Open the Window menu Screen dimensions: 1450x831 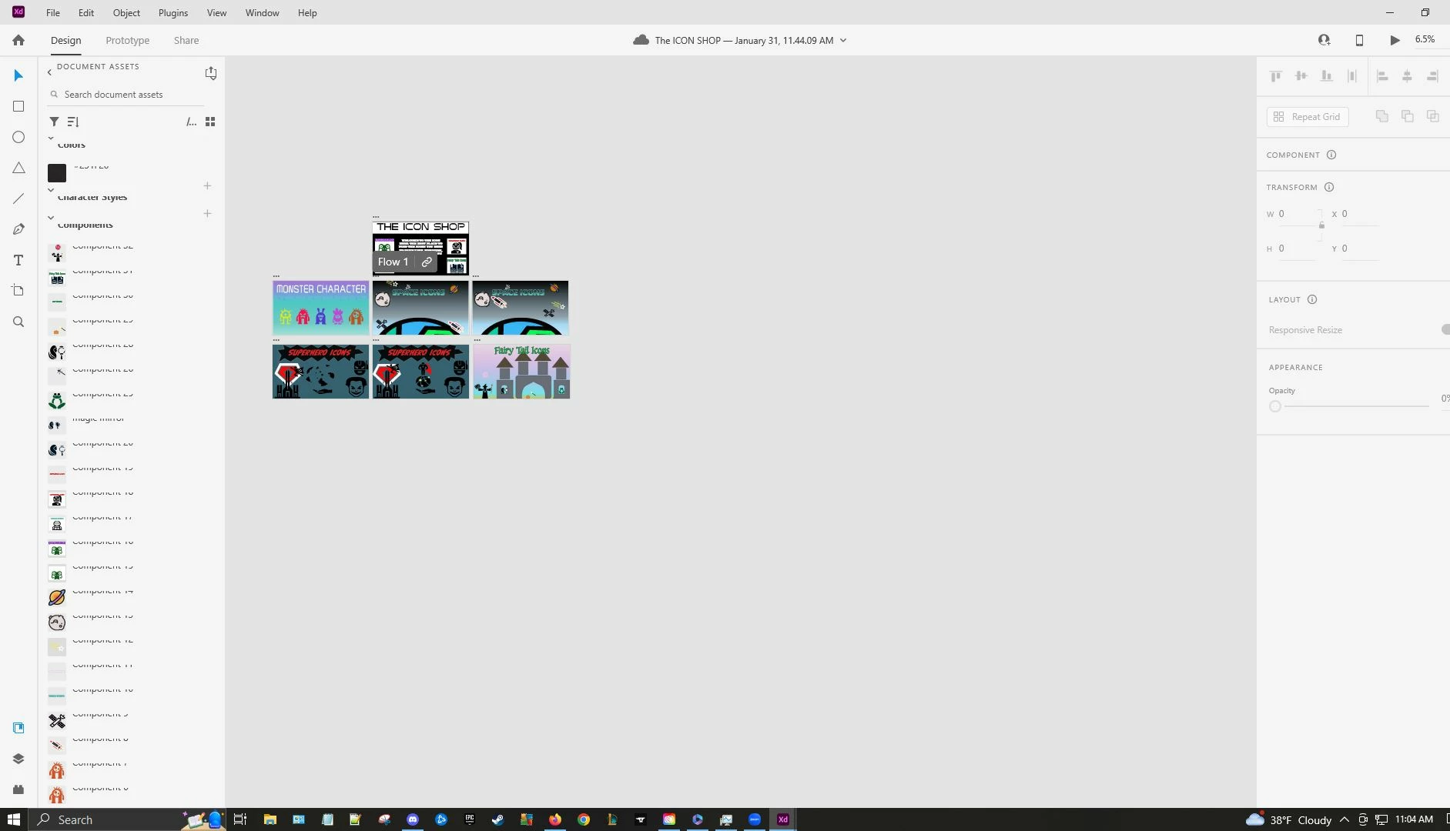coord(262,12)
